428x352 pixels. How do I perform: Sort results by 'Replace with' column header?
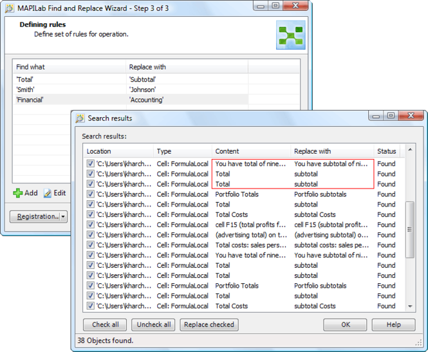[332, 151]
